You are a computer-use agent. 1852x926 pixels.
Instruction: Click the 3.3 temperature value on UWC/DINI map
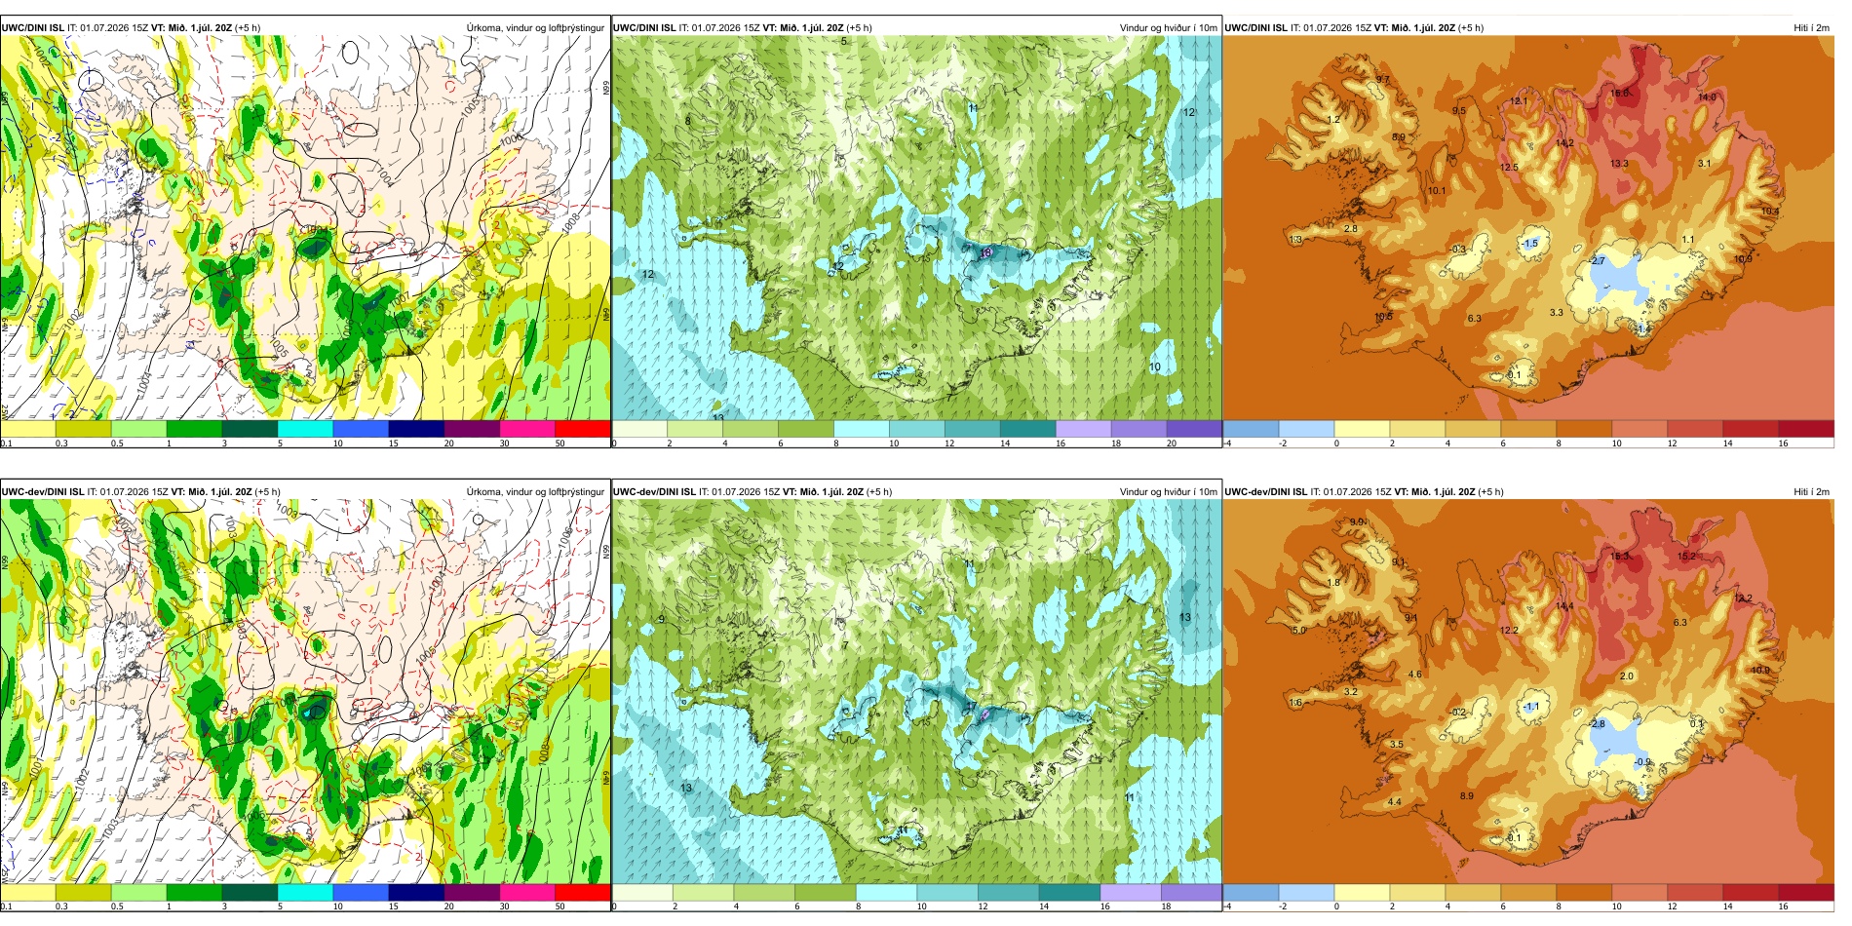click(x=1557, y=313)
